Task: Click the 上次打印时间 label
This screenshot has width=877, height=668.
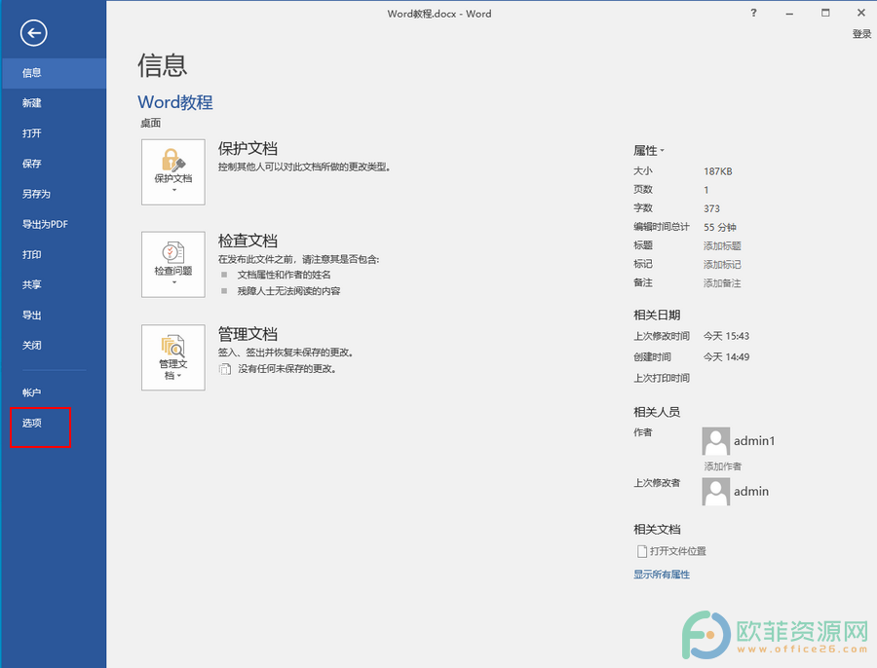Action: tap(661, 378)
